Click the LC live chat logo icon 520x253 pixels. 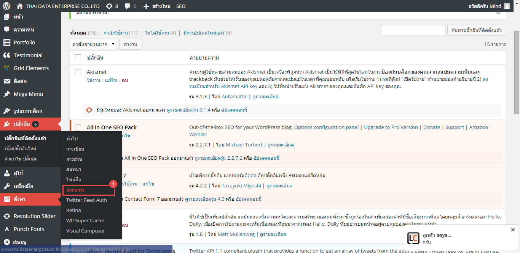[413, 238]
